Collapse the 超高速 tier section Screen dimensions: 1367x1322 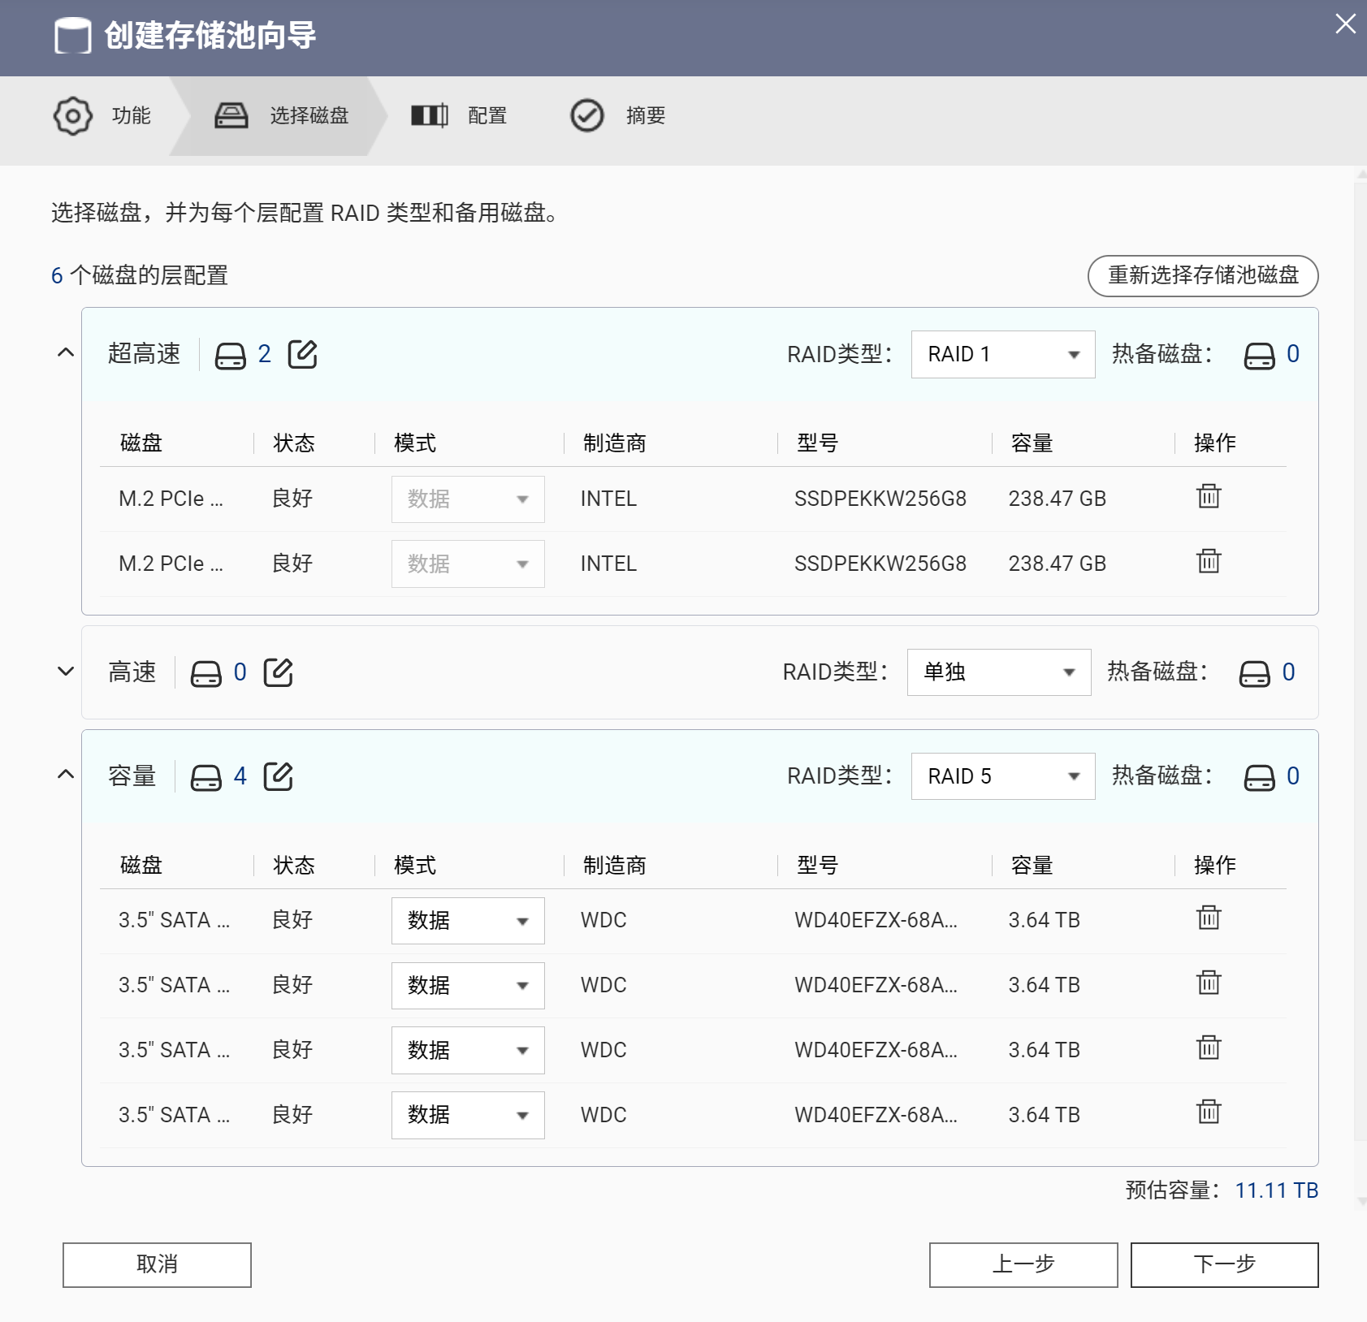66,353
